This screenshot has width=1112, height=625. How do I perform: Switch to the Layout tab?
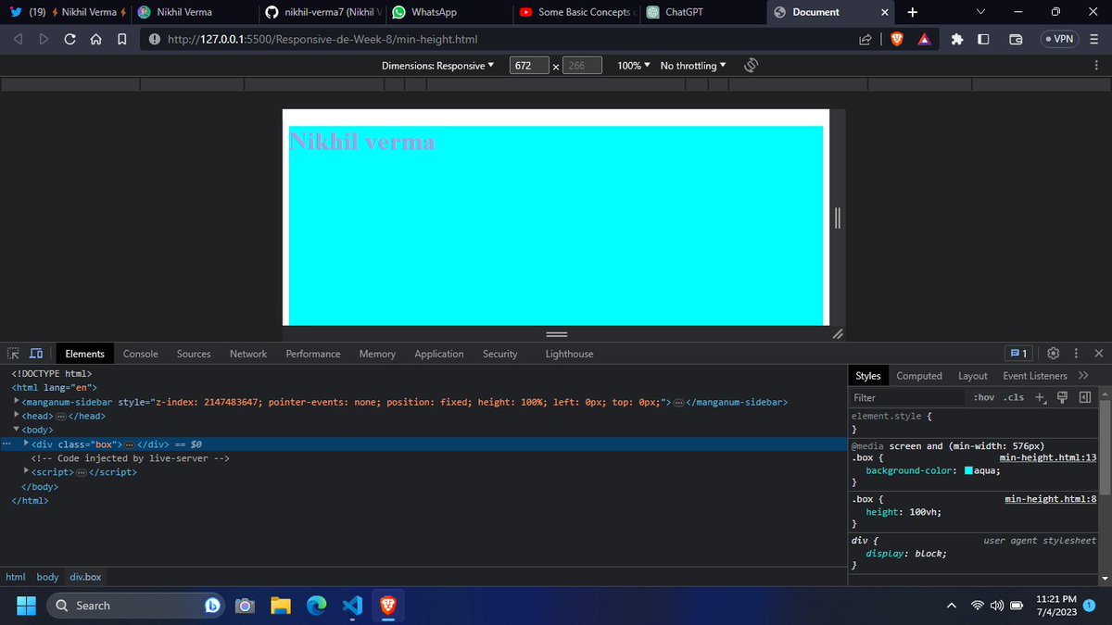point(972,376)
